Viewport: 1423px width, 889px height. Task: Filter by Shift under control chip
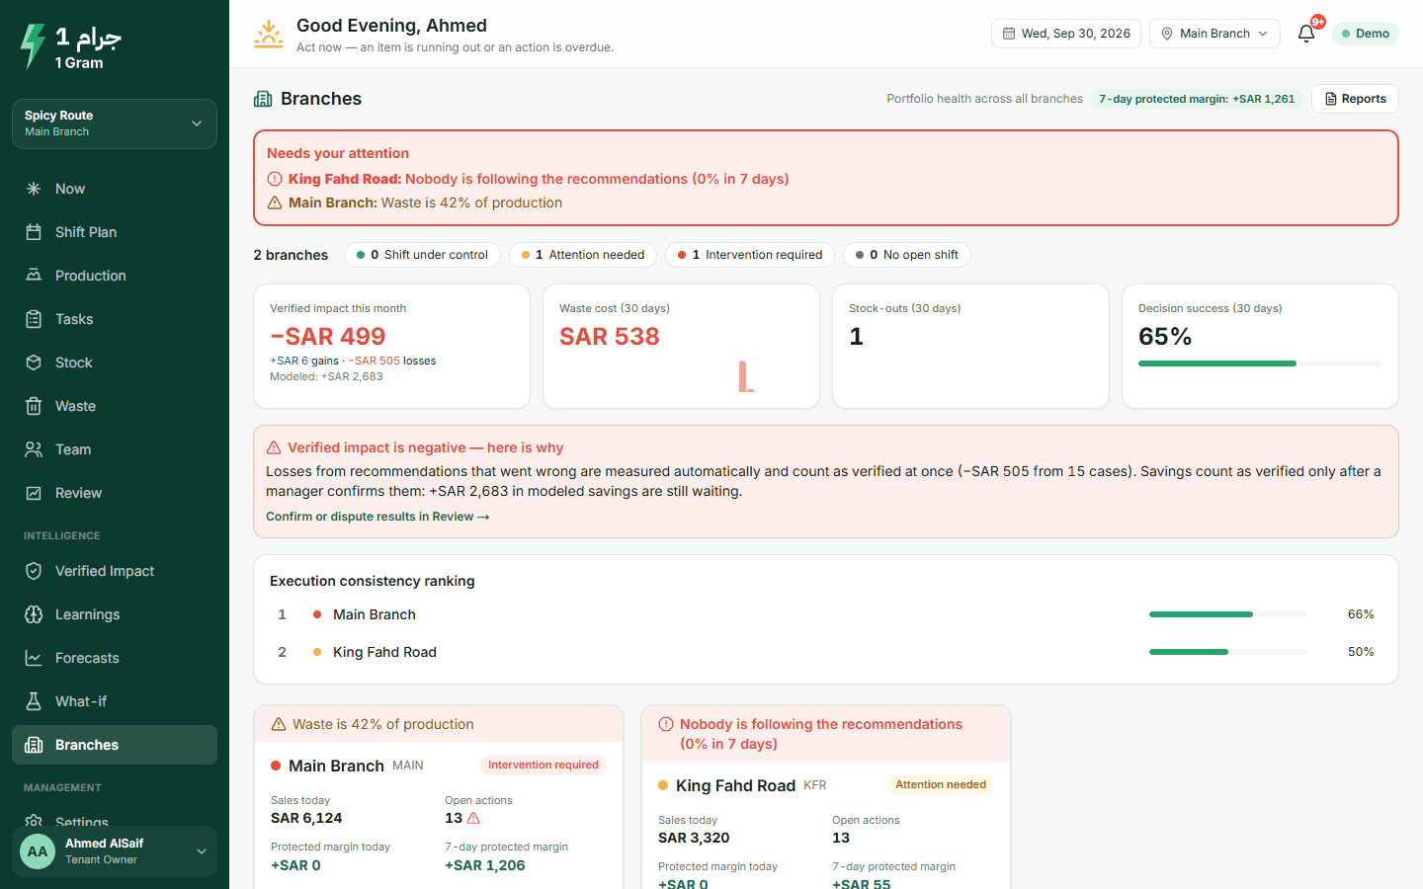tap(422, 255)
